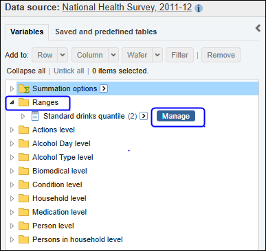Image resolution: width=266 pixels, height=251 pixels.
Task: Collapse the Ranges folder
Action: [x=12, y=102]
